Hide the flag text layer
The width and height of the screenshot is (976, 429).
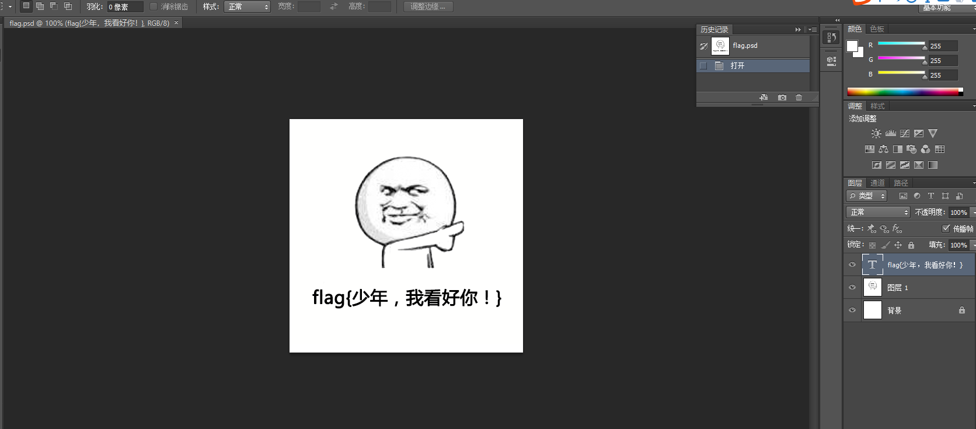click(x=852, y=265)
